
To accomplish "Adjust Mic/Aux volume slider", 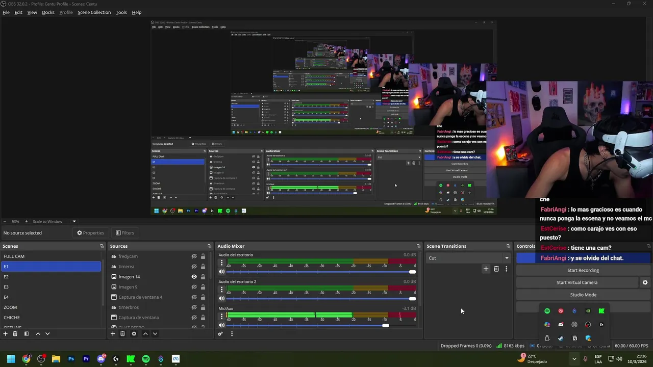I will click(386, 326).
